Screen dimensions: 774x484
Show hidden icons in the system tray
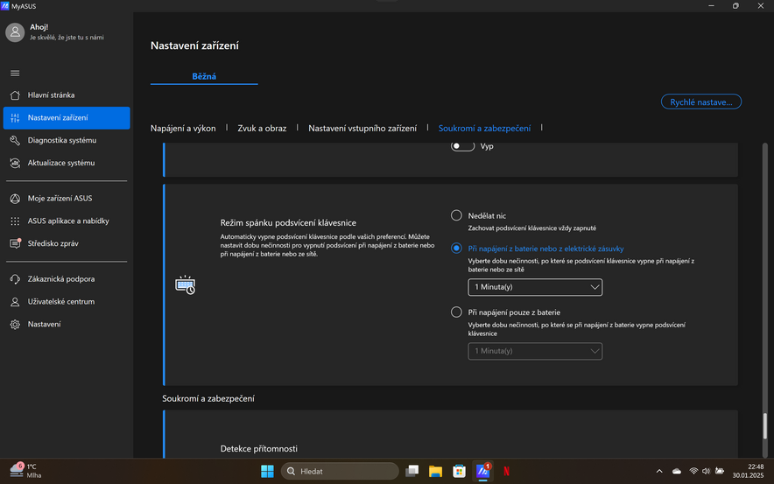pos(659,471)
